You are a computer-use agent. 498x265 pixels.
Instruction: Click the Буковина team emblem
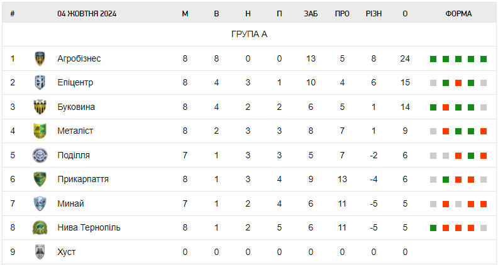tap(40, 107)
